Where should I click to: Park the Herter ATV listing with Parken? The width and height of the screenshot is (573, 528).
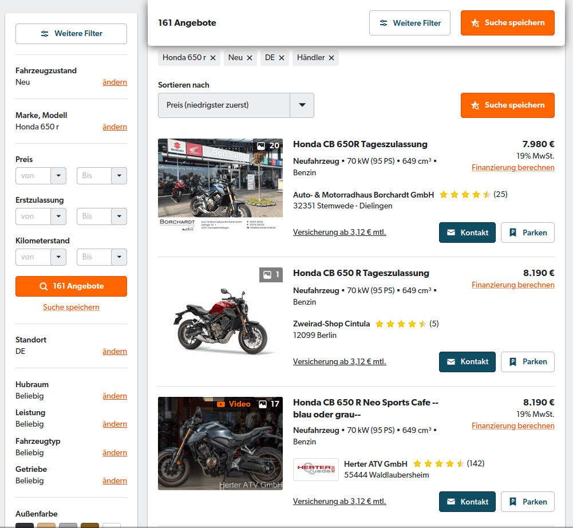[x=528, y=502]
